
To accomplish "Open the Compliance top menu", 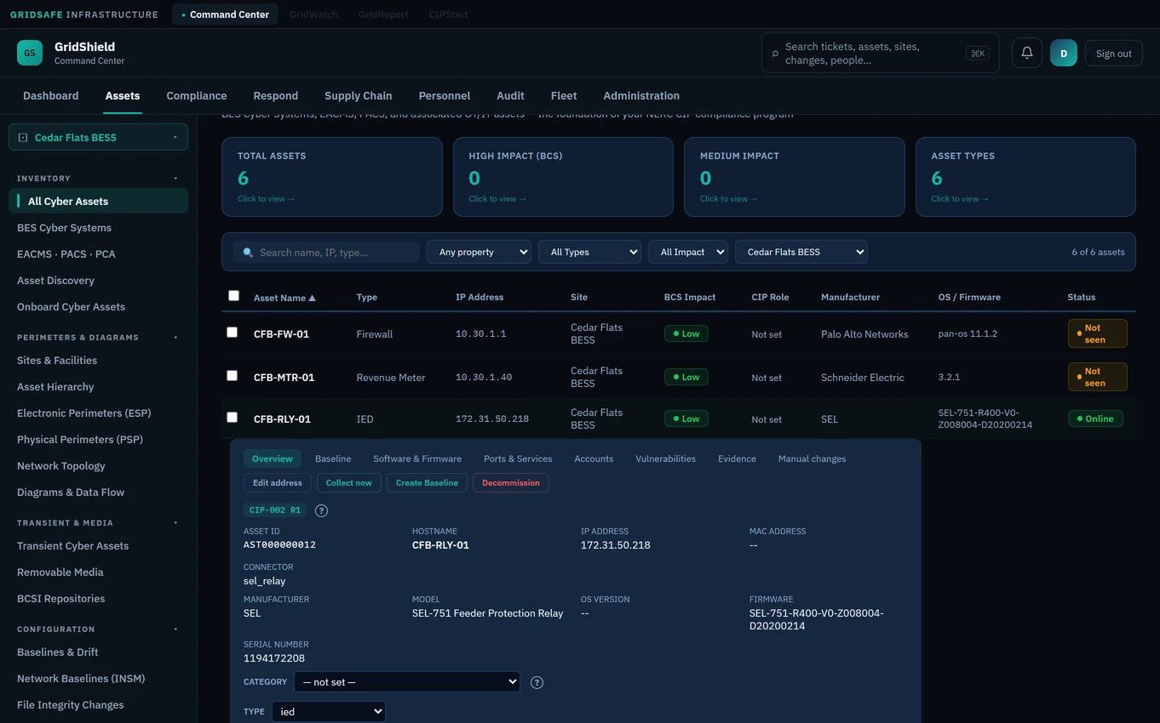I will point(197,96).
